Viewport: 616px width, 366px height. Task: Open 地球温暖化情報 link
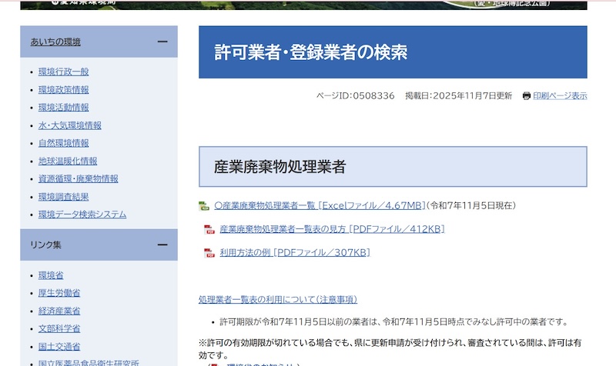(x=68, y=161)
